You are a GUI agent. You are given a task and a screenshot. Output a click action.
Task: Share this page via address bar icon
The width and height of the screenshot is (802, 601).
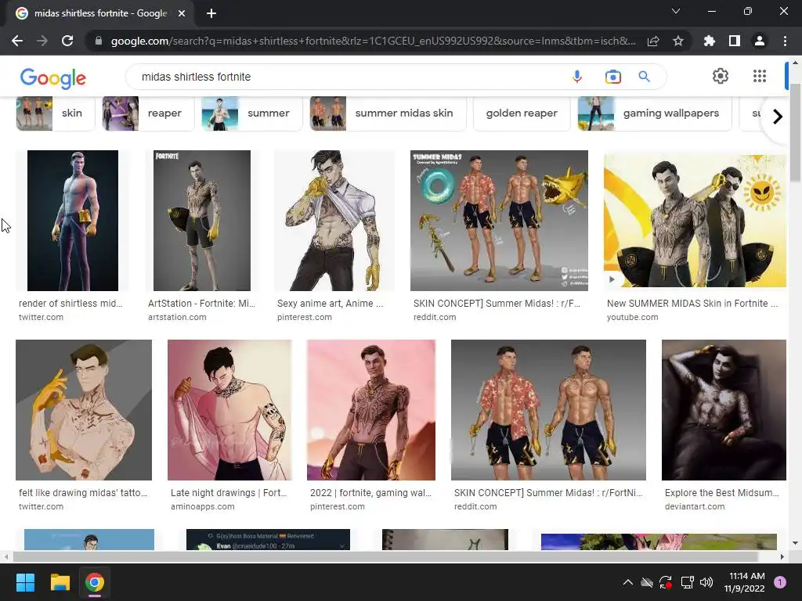[x=653, y=41]
